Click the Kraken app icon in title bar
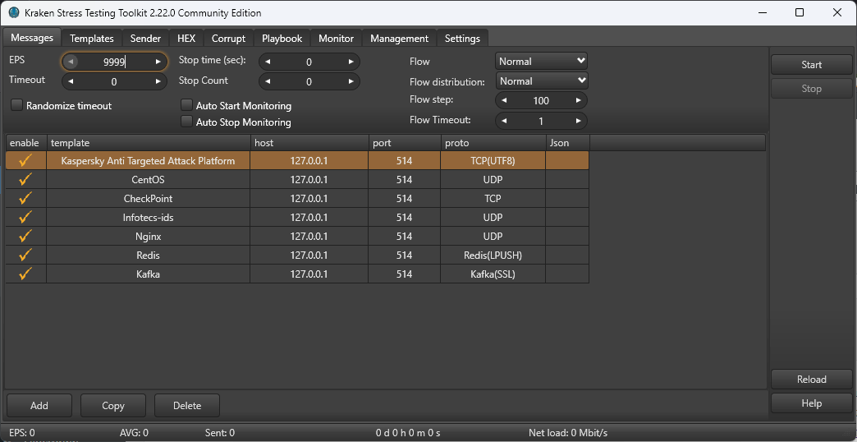The width and height of the screenshot is (857, 442). point(13,12)
